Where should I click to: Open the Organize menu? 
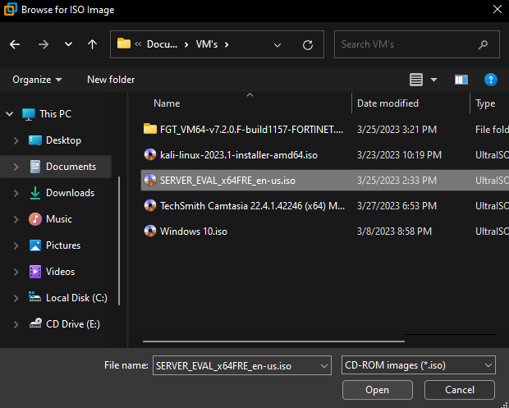point(37,80)
